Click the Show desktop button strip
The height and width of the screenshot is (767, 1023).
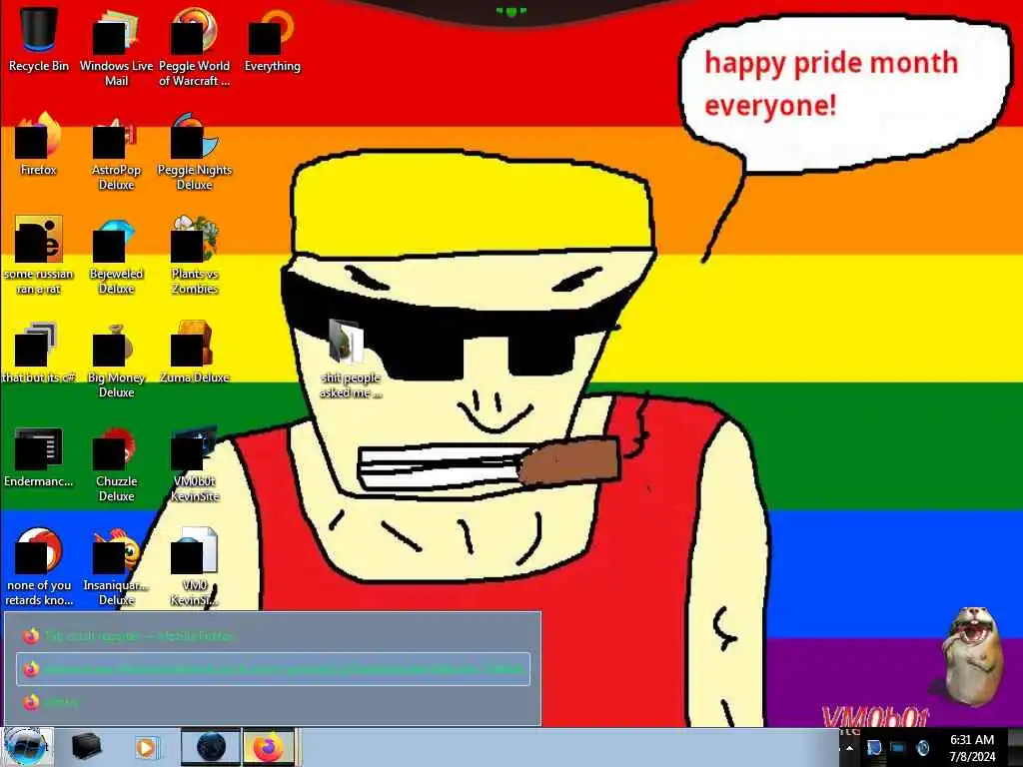pyautogui.click(x=1015, y=748)
